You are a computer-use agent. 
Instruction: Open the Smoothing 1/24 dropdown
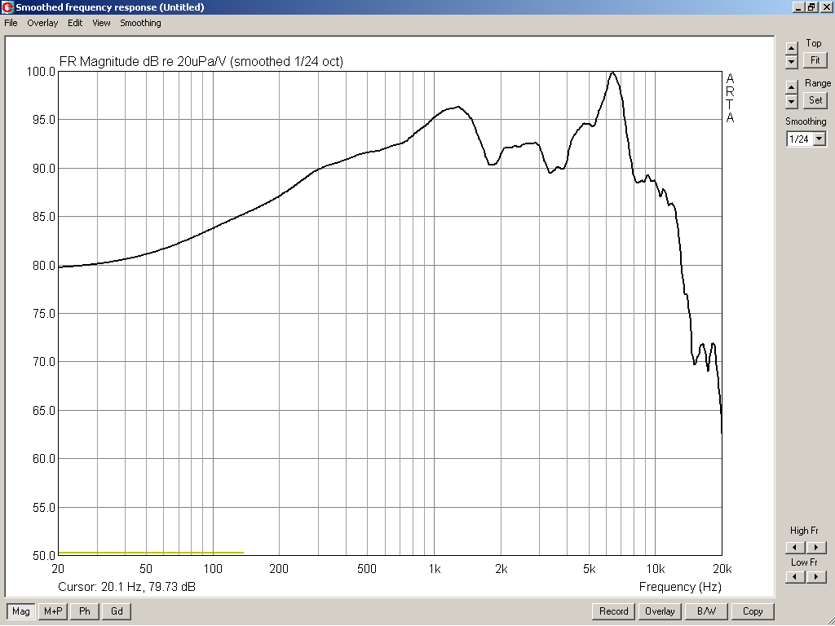tap(820, 139)
